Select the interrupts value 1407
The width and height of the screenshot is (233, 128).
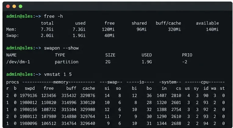click(x=162, y=95)
